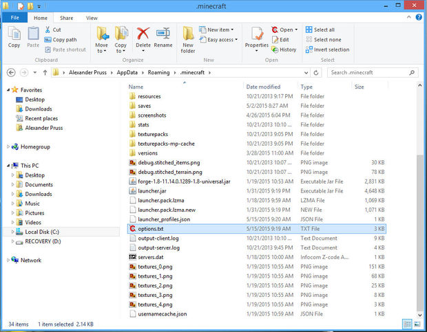Open Properties of selected file
This screenshot has height=332, width=427.
(x=256, y=39)
